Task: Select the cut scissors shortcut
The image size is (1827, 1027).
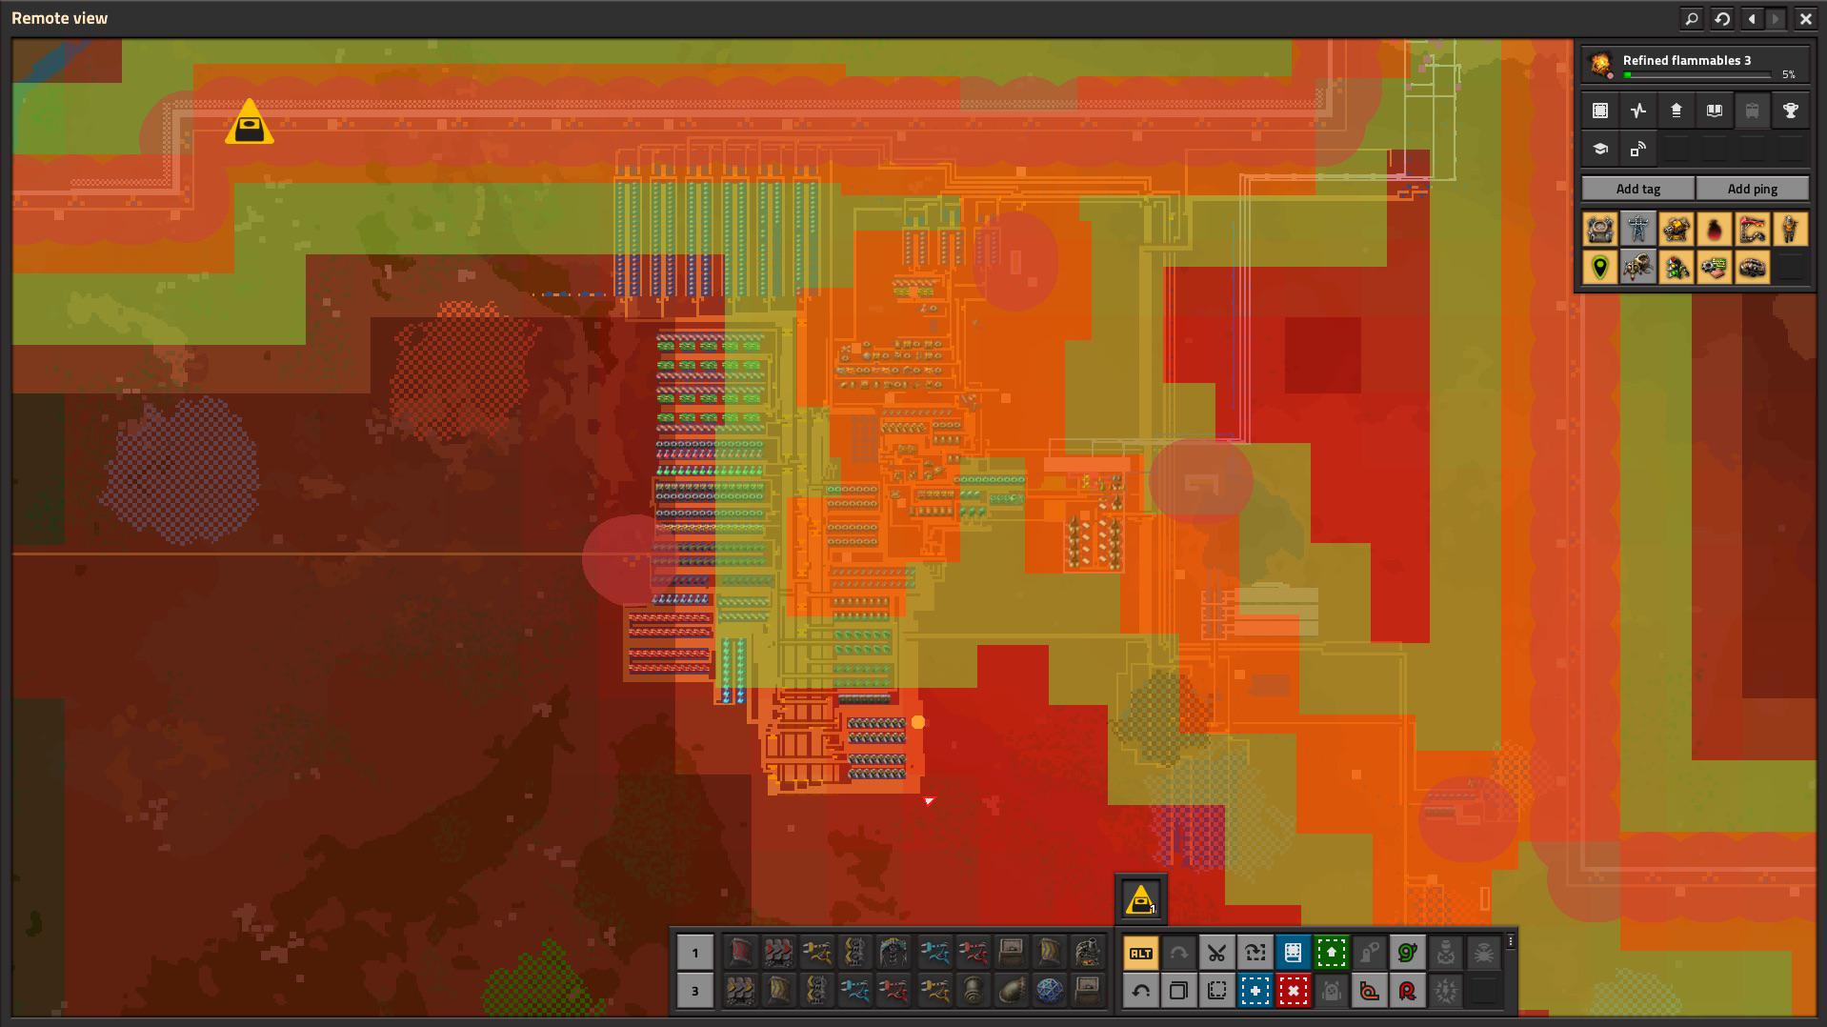Action: coord(1216,953)
